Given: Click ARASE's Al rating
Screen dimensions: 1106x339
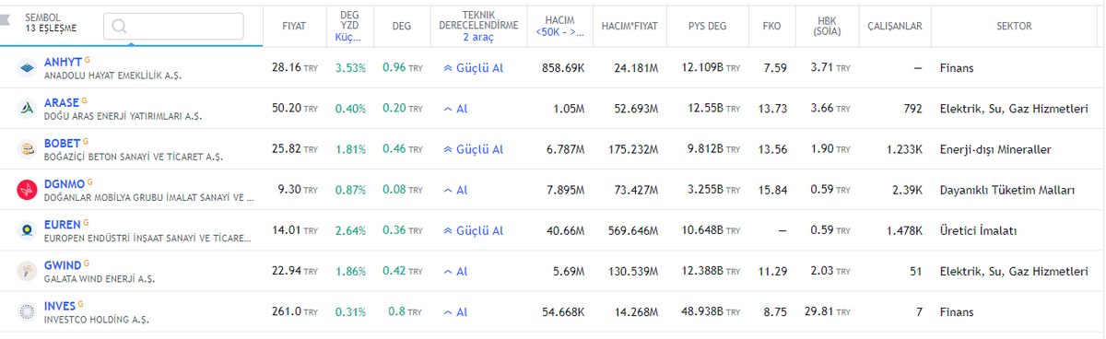Looking at the screenshot, I should (x=455, y=109).
